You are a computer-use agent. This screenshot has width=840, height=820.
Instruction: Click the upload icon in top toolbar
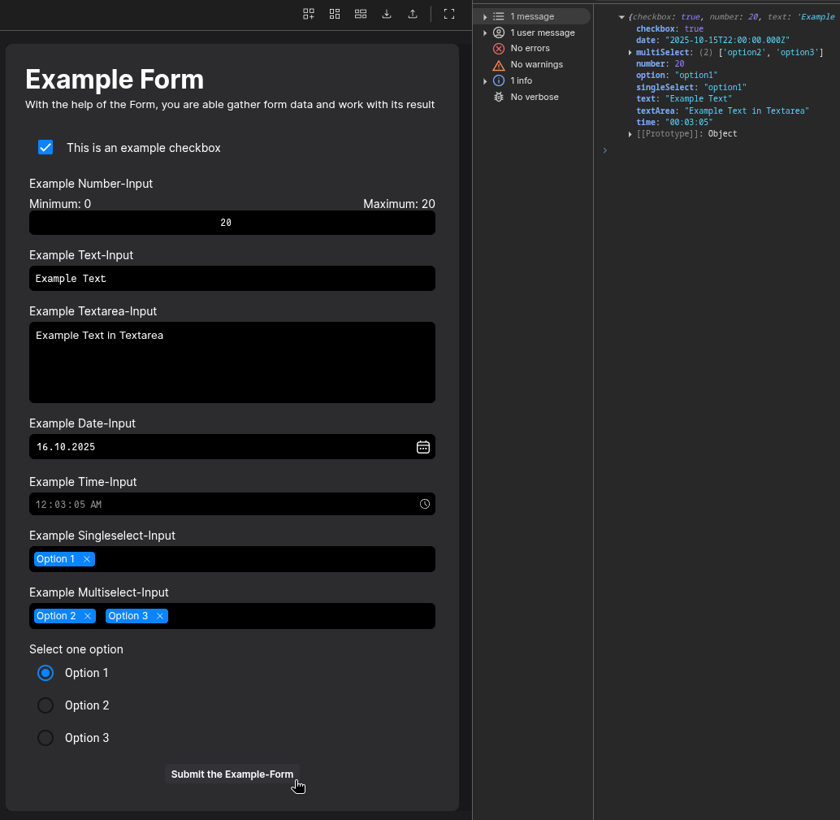(413, 14)
